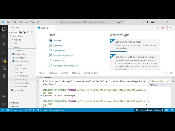Screen dimensions: 175x131
Task: Collapse all folders in Explorer
Action: [32, 32]
